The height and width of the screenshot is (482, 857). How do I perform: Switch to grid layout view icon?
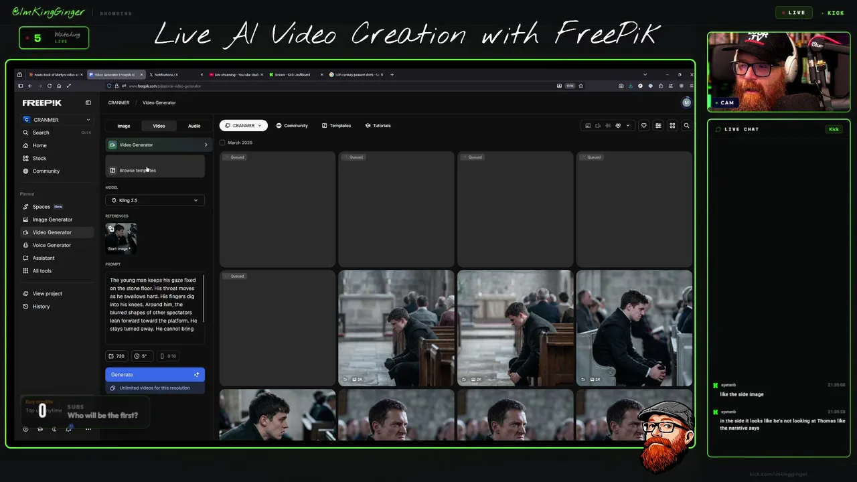672,125
